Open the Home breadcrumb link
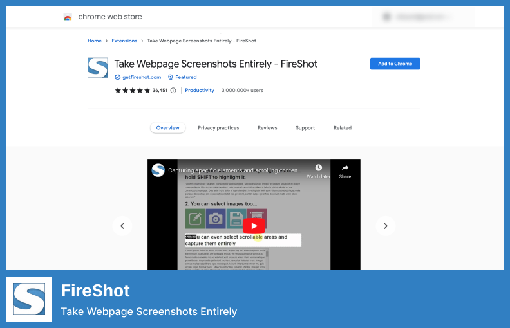The width and height of the screenshot is (510, 328). (x=95, y=41)
